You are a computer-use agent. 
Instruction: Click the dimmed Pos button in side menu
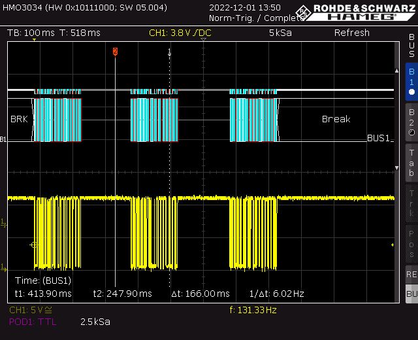click(411, 244)
